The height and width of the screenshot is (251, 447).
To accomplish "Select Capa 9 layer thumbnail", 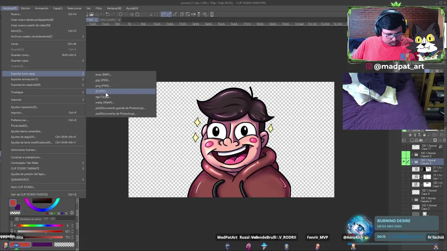I will [416, 192].
